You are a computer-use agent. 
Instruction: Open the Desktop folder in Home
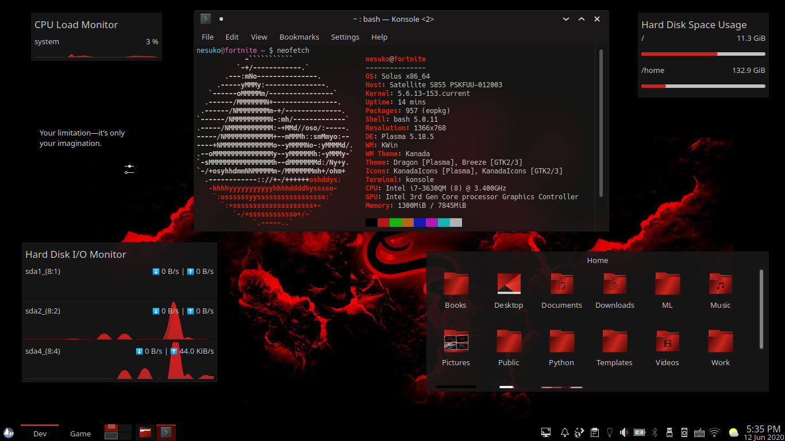pos(509,291)
